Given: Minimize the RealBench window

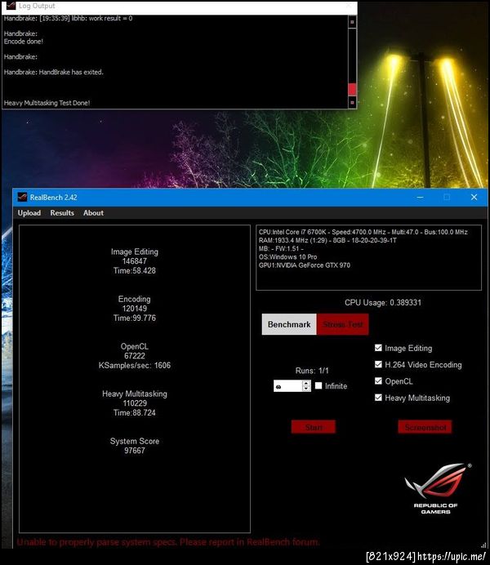Looking at the screenshot, I should pos(420,197).
